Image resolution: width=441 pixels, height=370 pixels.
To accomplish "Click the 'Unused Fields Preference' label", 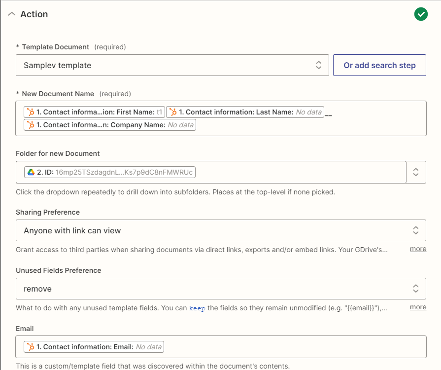I will [x=59, y=270].
